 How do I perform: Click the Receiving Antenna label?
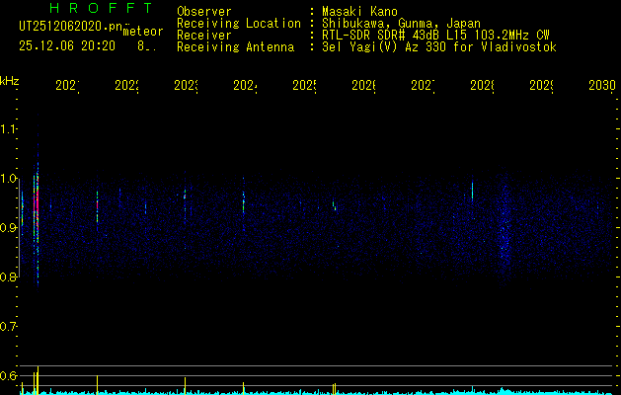236,47
